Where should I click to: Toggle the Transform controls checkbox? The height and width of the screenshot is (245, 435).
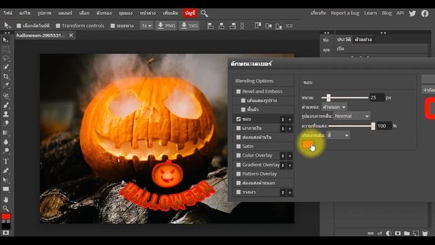coord(58,26)
